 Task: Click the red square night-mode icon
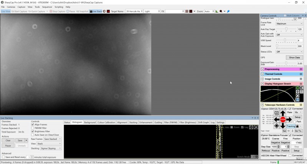(x=108, y=12)
